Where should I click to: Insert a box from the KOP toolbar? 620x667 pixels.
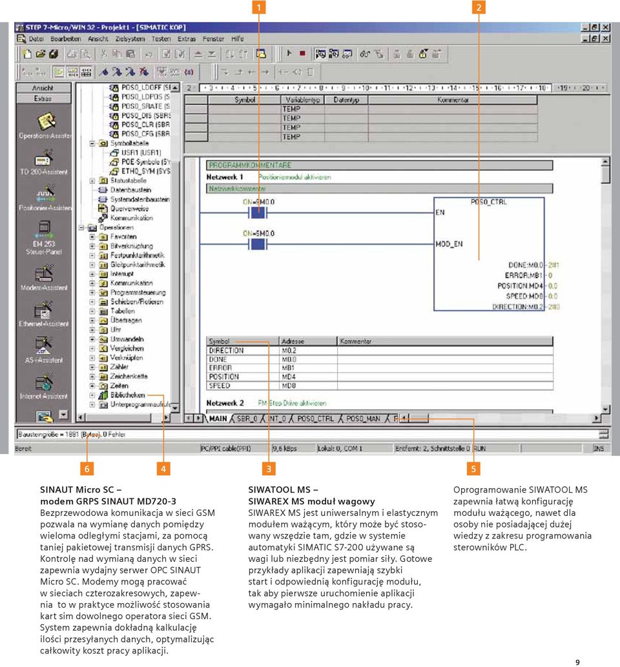pos(310,72)
